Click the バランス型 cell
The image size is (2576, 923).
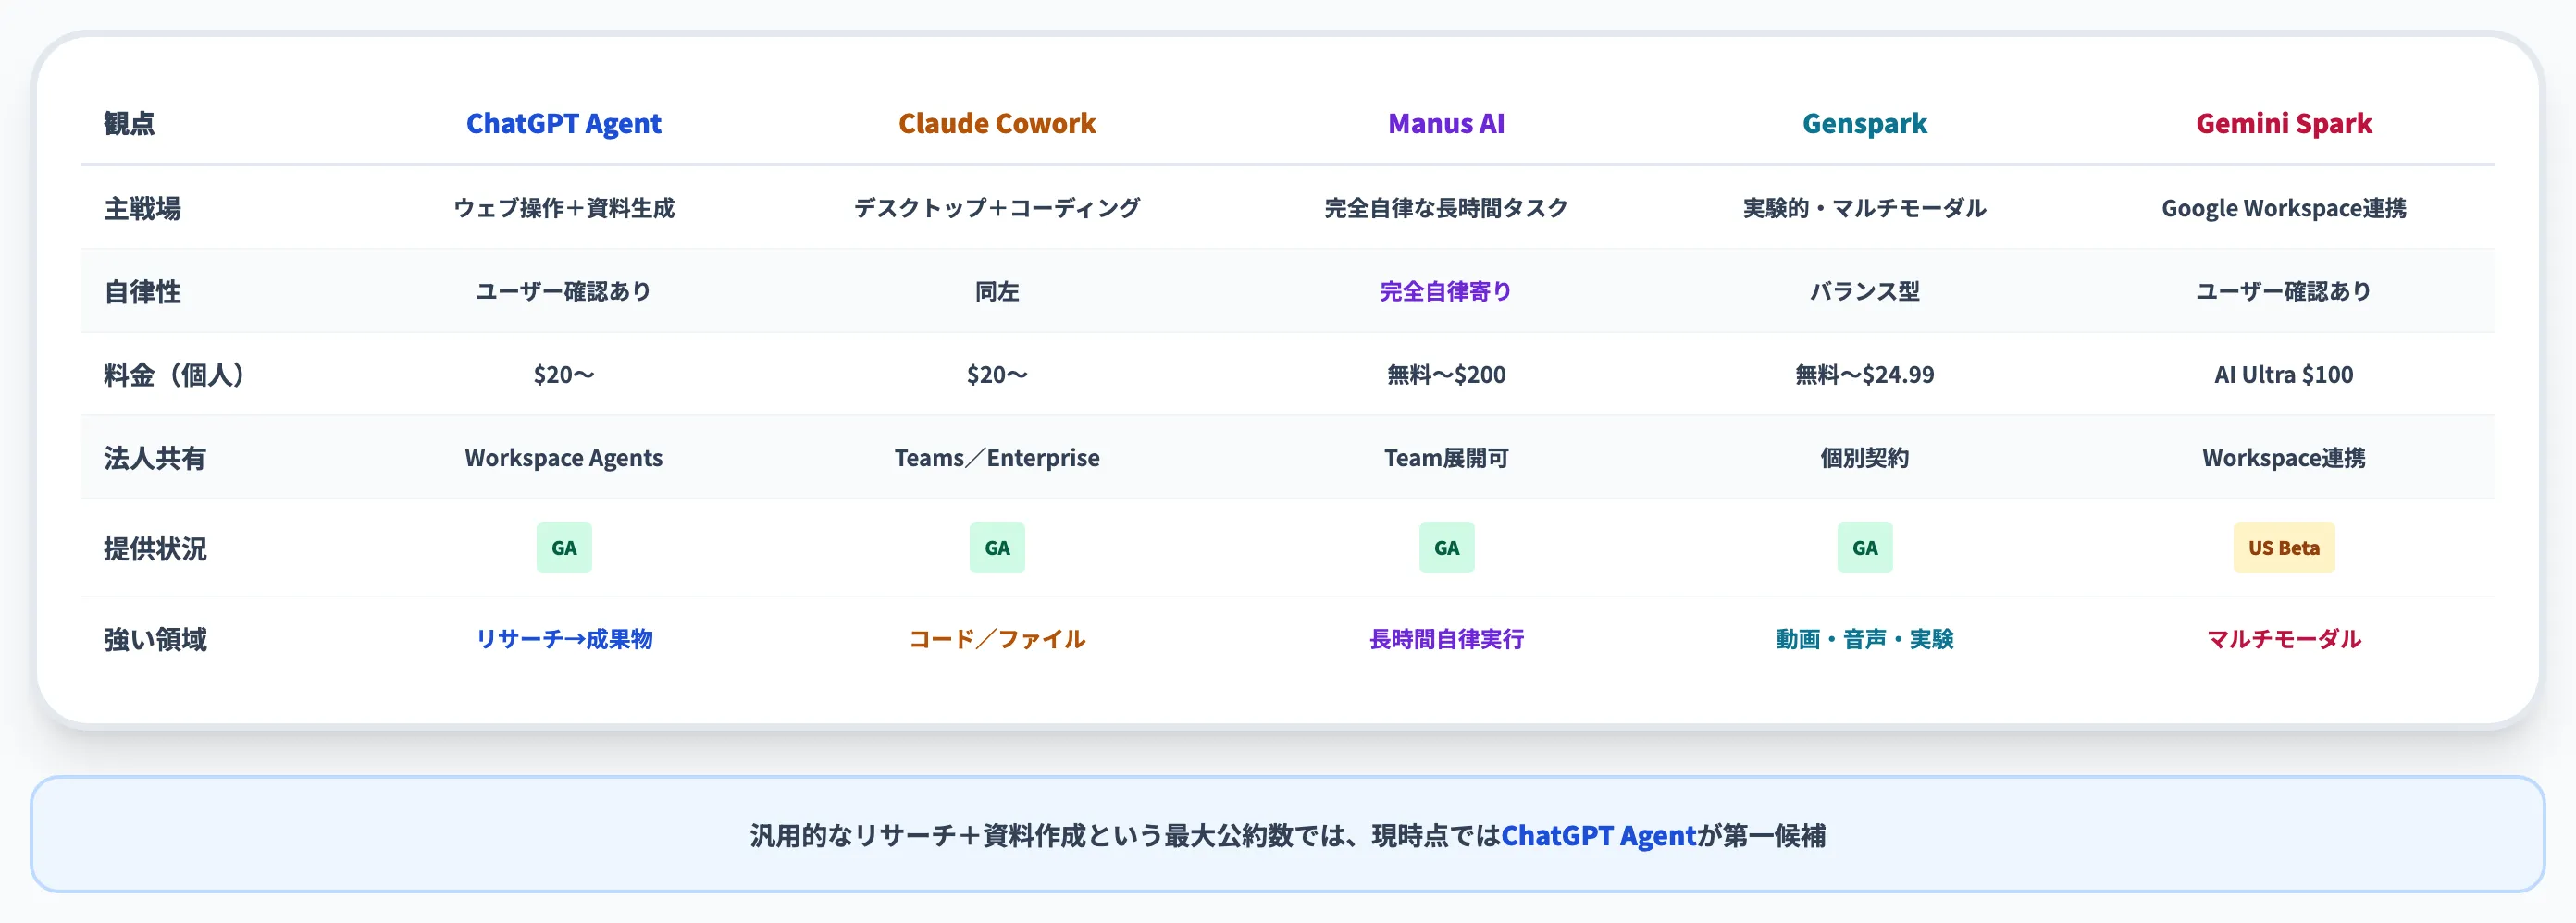click(x=1865, y=291)
